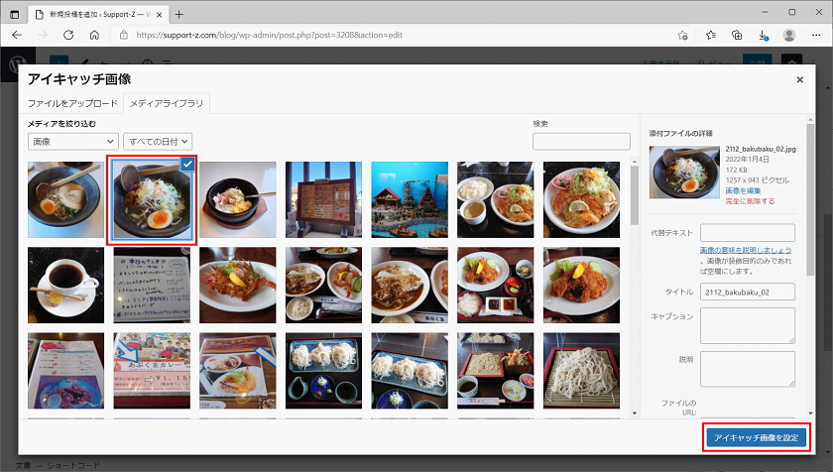Switch to the ファイルをアップロード tab
Viewport: 833px width, 472px height.
pyautogui.click(x=72, y=104)
